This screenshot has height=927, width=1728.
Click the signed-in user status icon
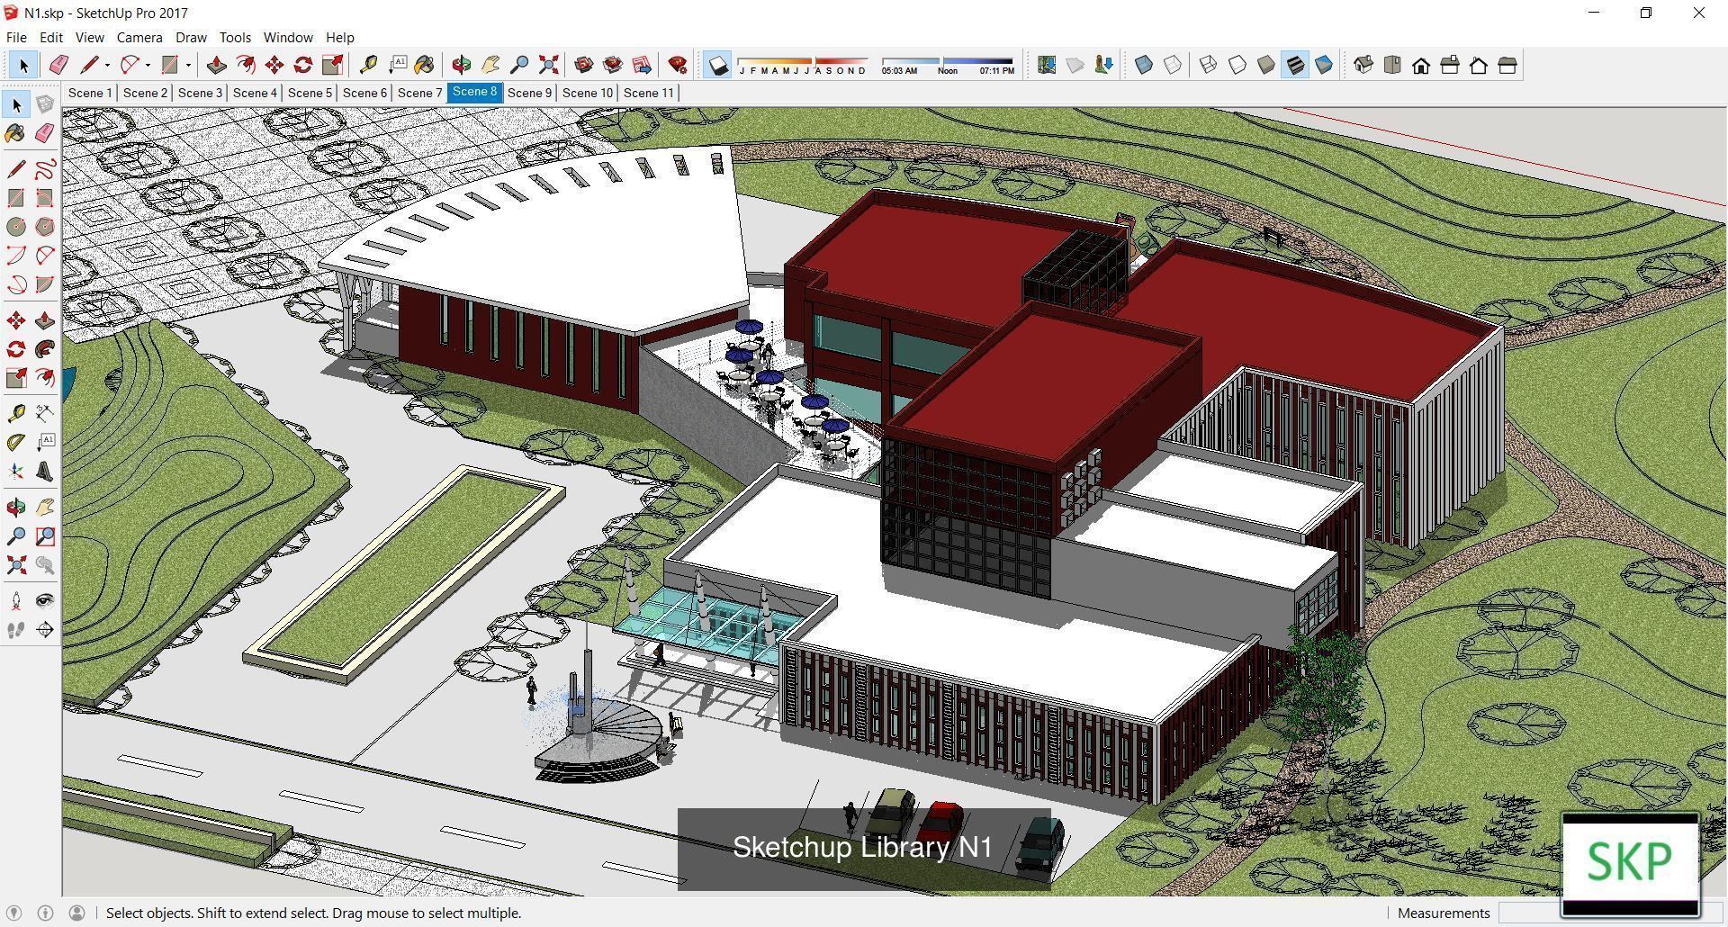(77, 913)
